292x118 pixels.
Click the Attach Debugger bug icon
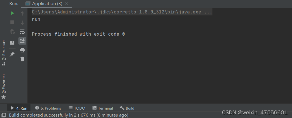tap(12, 31)
